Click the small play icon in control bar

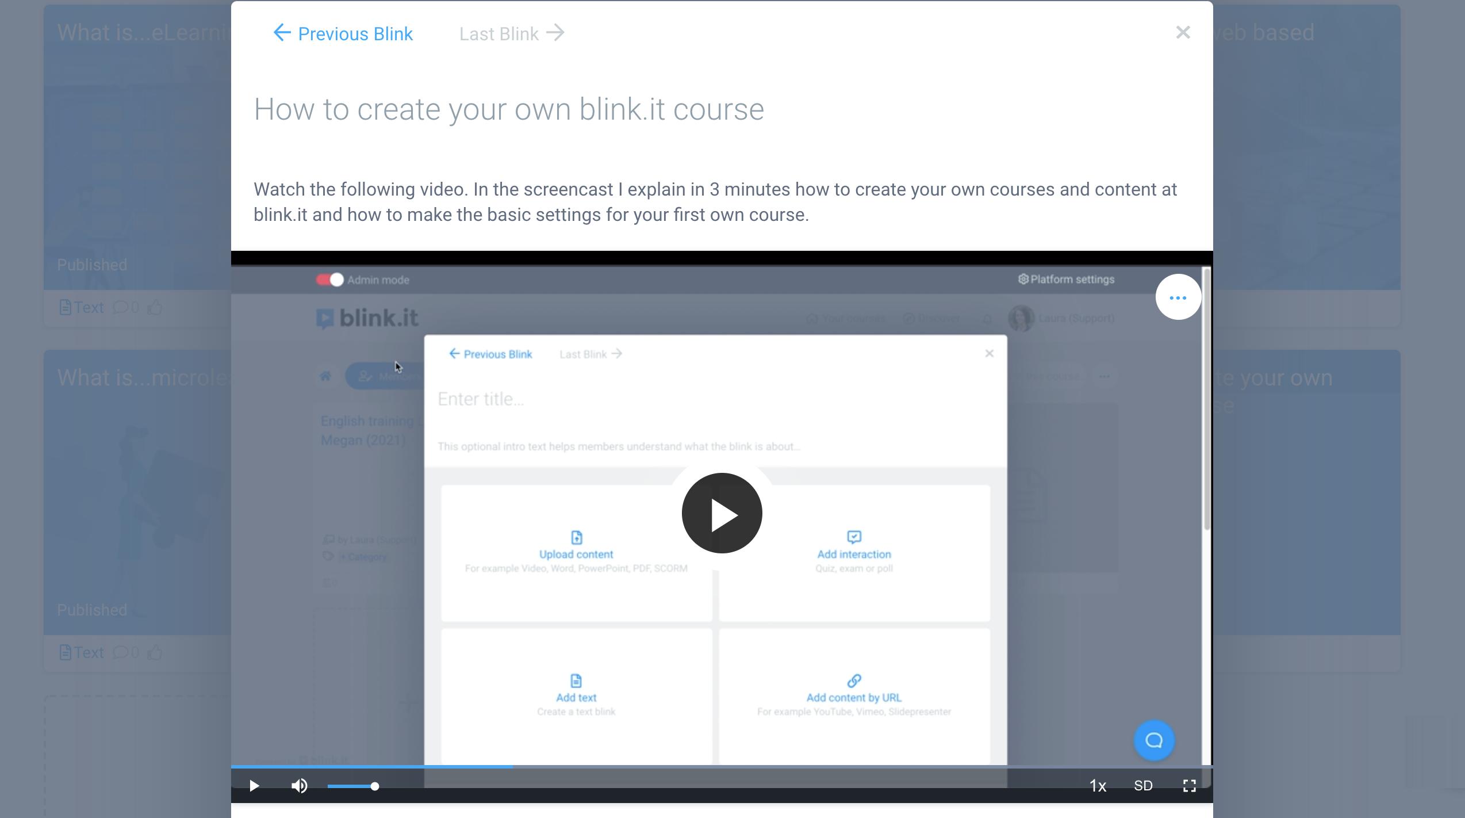(254, 786)
